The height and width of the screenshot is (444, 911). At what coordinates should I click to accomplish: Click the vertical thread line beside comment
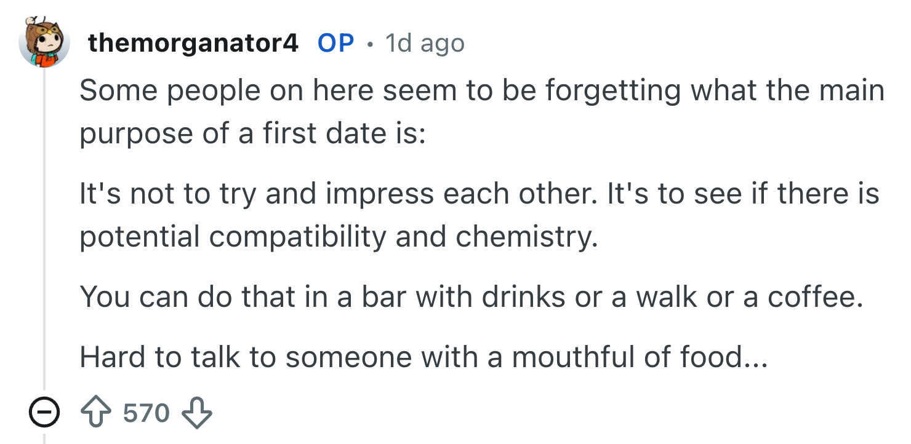point(44,234)
